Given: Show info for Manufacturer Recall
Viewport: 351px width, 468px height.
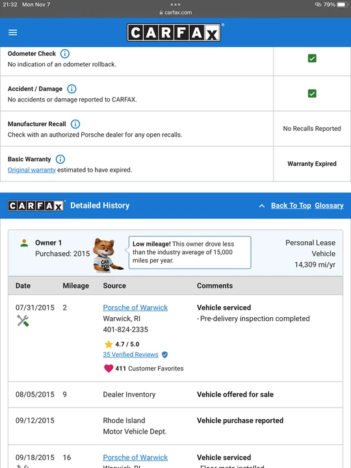Looking at the screenshot, I should click(x=75, y=124).
